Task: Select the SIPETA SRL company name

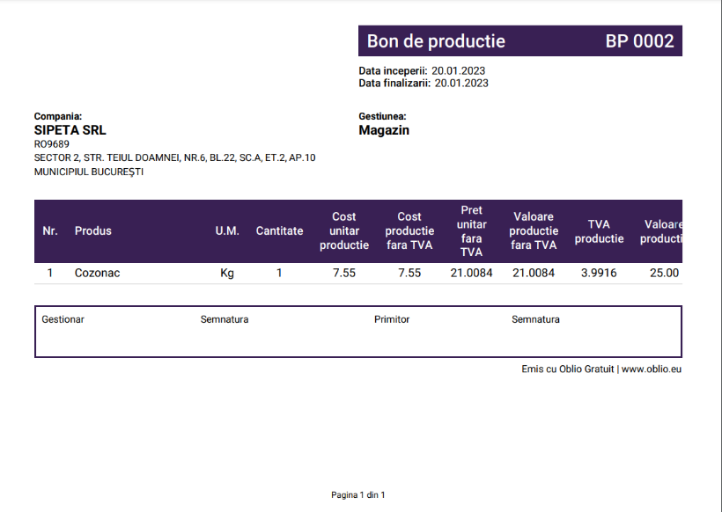Action: (x=70, y=130)
